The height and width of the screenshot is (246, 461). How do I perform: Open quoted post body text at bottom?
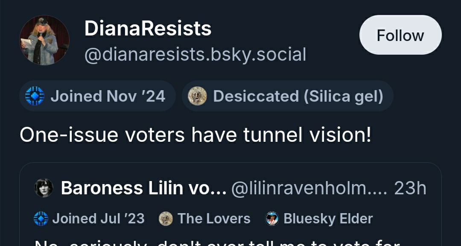218,243
